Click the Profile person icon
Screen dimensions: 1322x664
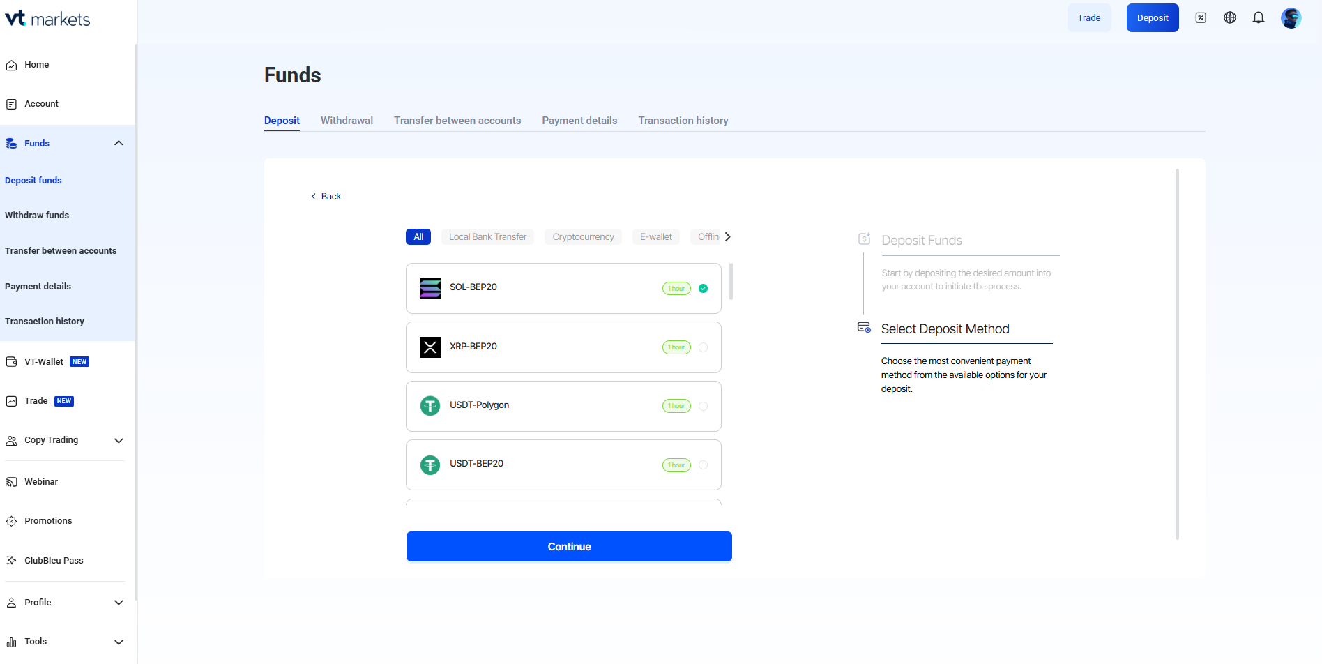(11, 603)
